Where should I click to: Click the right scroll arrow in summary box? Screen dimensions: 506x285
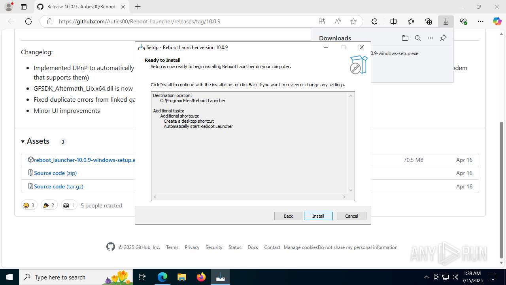tap(344, 197)
